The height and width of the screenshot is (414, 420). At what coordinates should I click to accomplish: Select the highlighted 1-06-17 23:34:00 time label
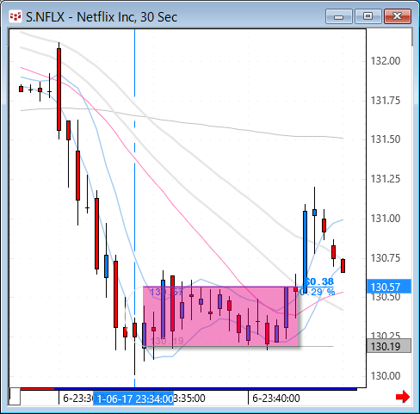pos(133,399)
